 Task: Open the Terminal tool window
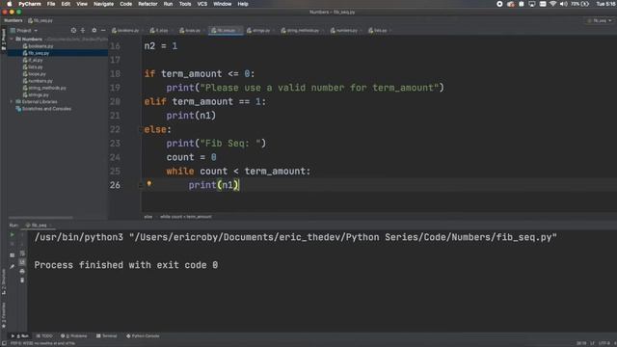107,336
